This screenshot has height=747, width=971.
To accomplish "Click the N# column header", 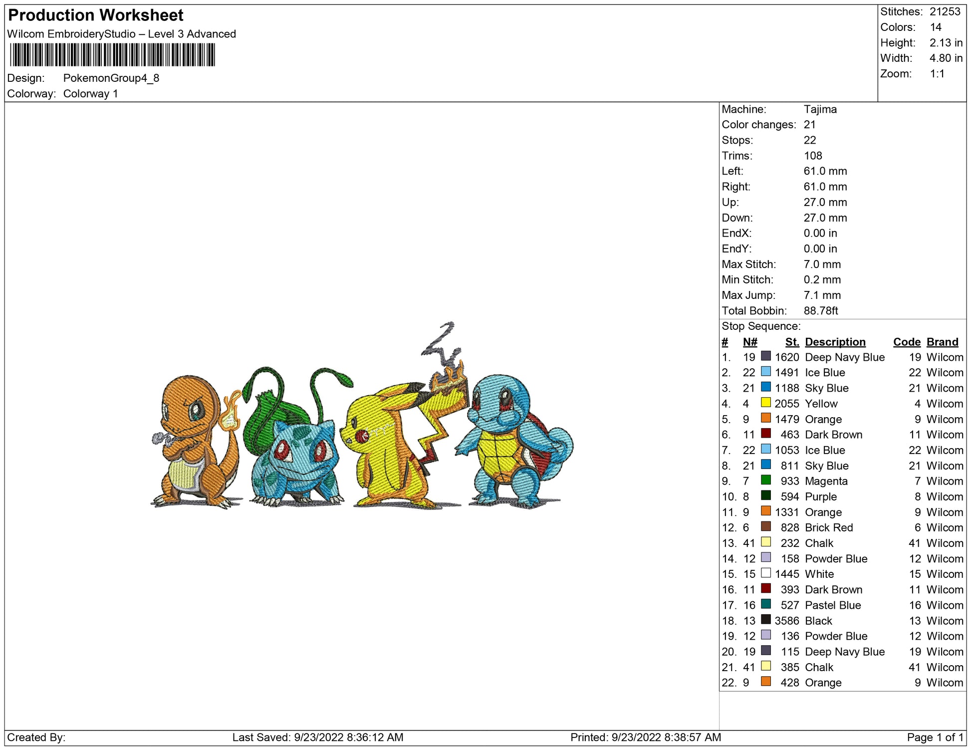I will click(x=749, y=342).
